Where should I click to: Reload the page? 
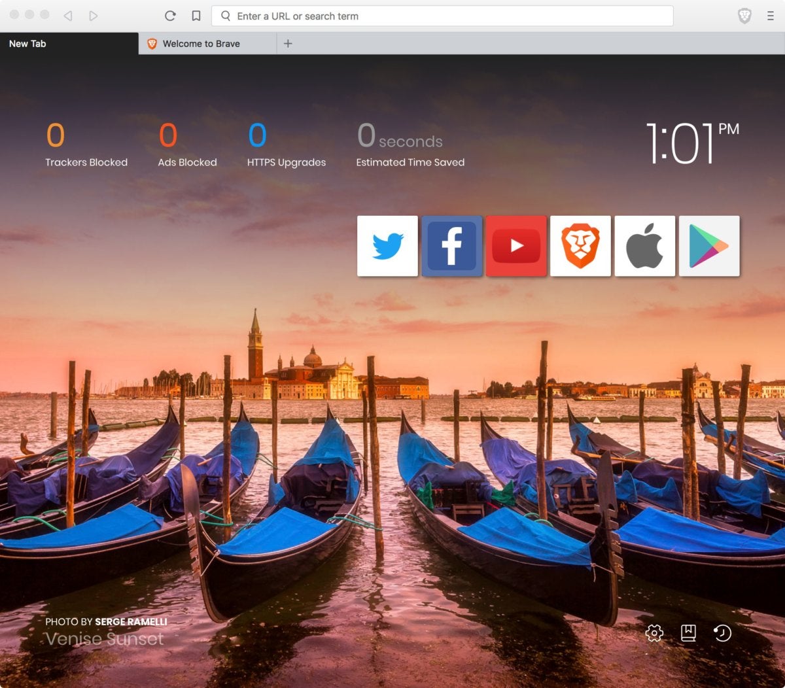pos(170,16)
